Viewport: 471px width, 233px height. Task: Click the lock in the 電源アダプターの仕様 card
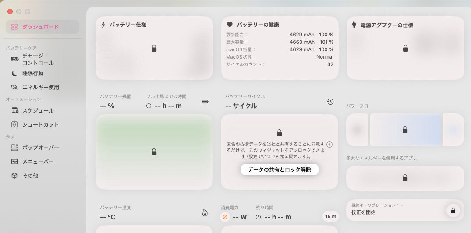pyautogui.click(x=406, y=48)
